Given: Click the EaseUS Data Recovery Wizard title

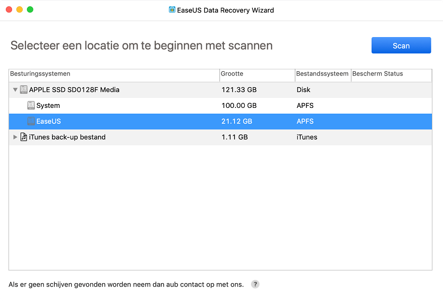Looking at the screenshot, I should click(x=225, y=10).
